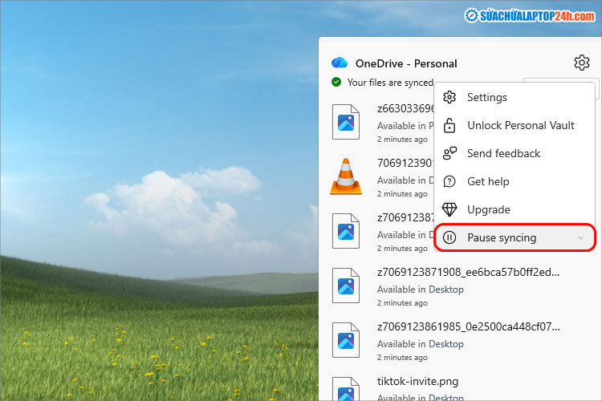Viewport: 602px width, 401px height.
Task: Click image thumbnail for z7069123871908 file
Action: click(346, 286)
